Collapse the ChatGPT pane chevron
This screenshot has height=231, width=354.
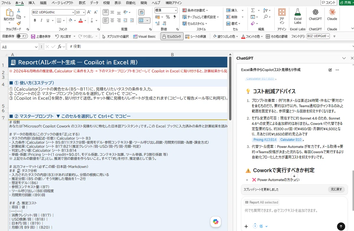(x=344, y=58)
